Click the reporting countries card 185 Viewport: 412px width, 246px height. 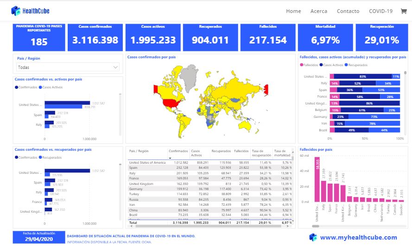point(39,37)
